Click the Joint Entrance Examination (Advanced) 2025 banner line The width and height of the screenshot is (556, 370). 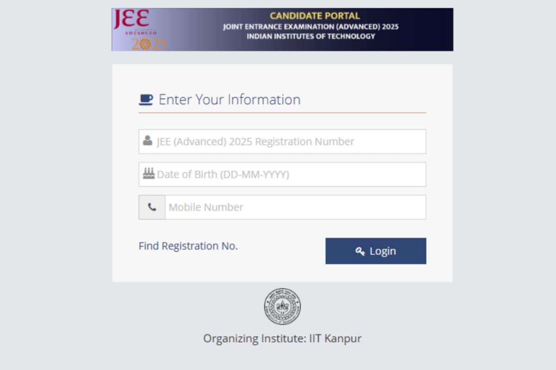point(310,27)
